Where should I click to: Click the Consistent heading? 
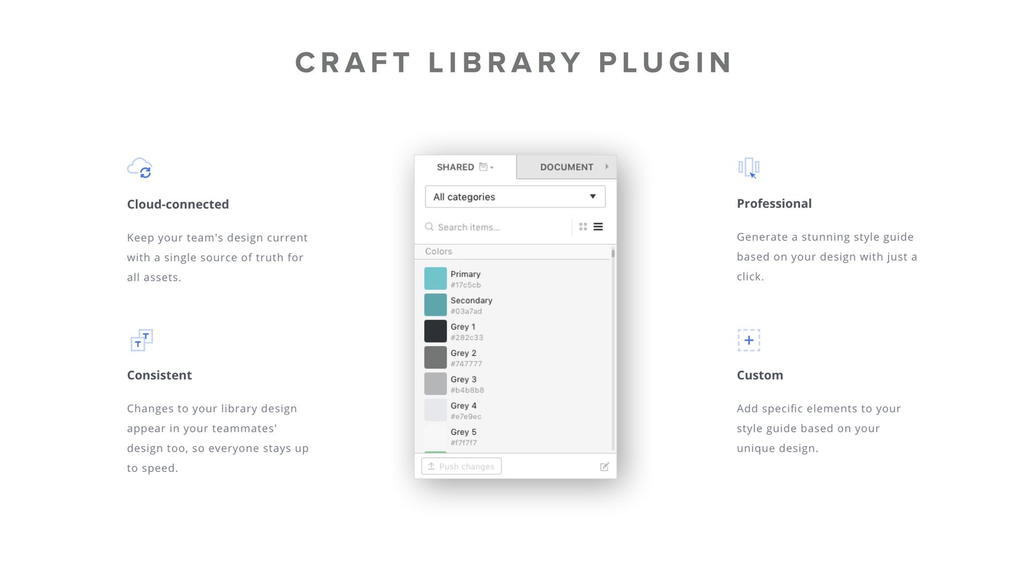point(159,375)
